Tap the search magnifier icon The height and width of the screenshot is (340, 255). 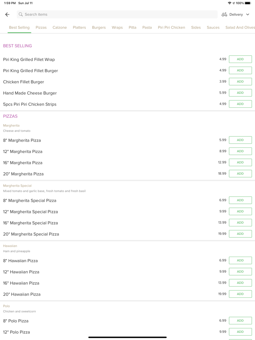coord(21,15)
